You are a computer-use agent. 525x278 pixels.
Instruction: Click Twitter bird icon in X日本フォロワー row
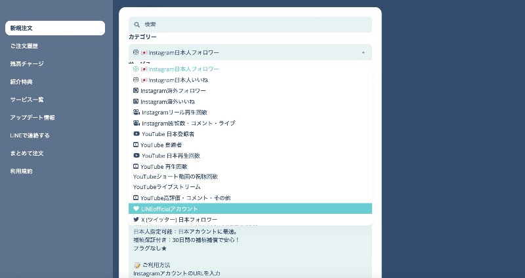pos(136,219)
